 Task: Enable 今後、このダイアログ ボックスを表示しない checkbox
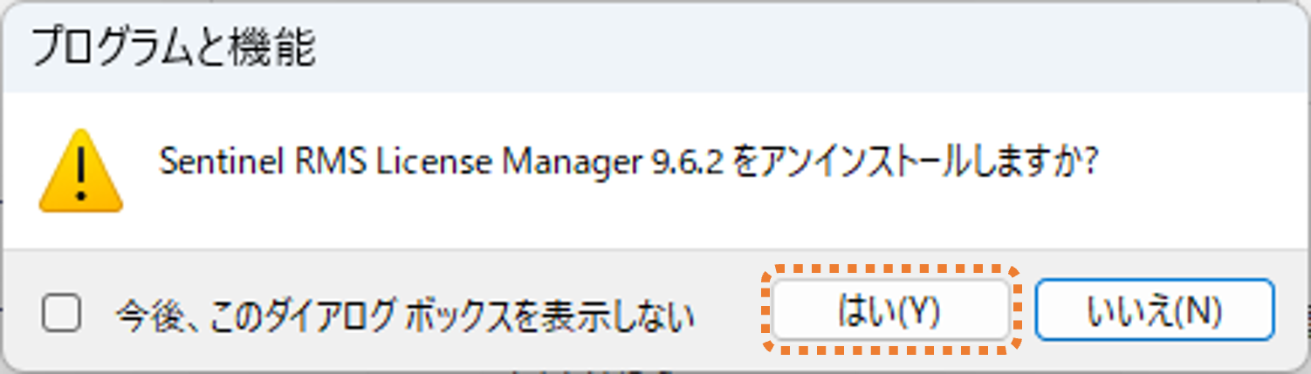[x=63, y=313]
